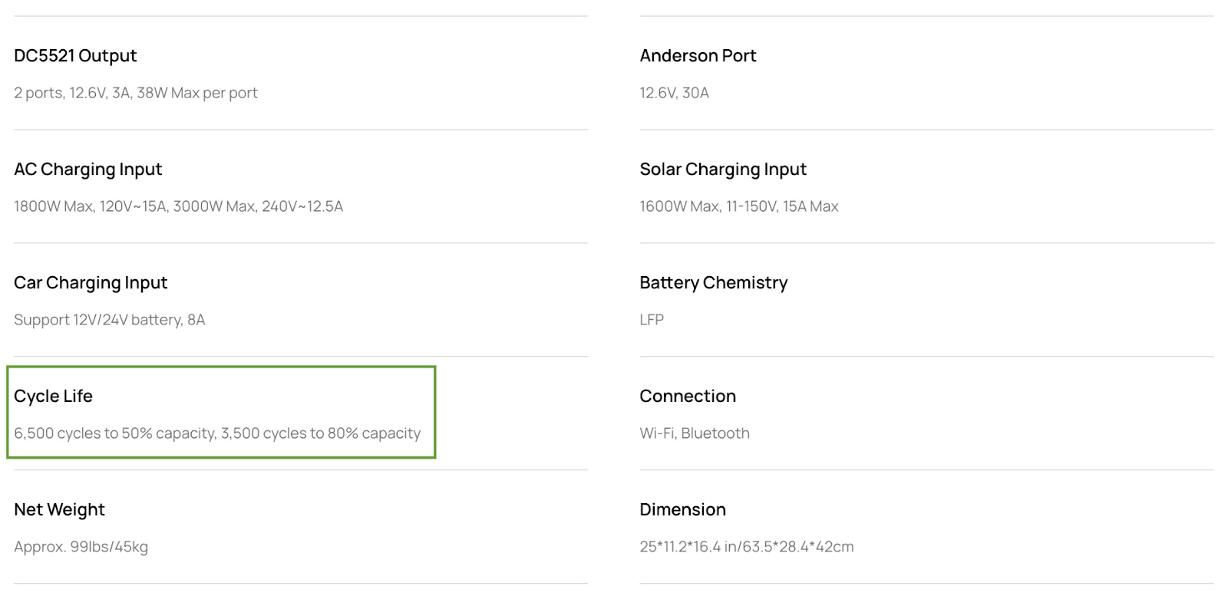Click the Net Weight heading
The image size is (1228, 596).
click(59, 510)
